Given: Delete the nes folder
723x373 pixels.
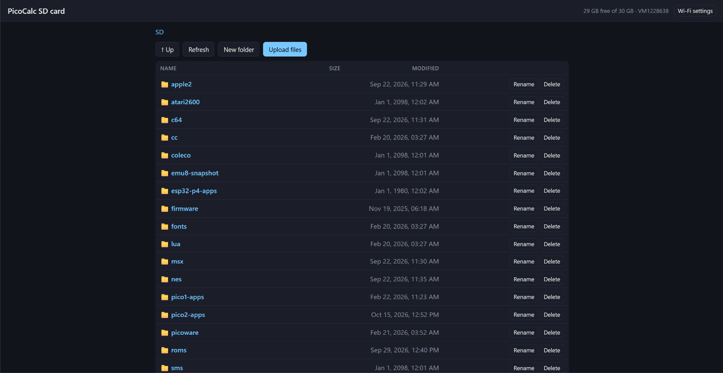Looking at the screenshot, I should click(552, 279).
